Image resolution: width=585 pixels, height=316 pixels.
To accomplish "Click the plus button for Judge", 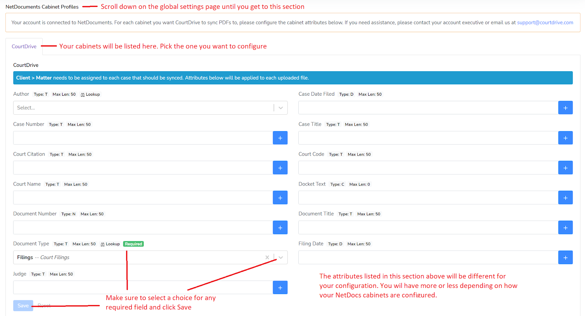I will click(280, 288).
